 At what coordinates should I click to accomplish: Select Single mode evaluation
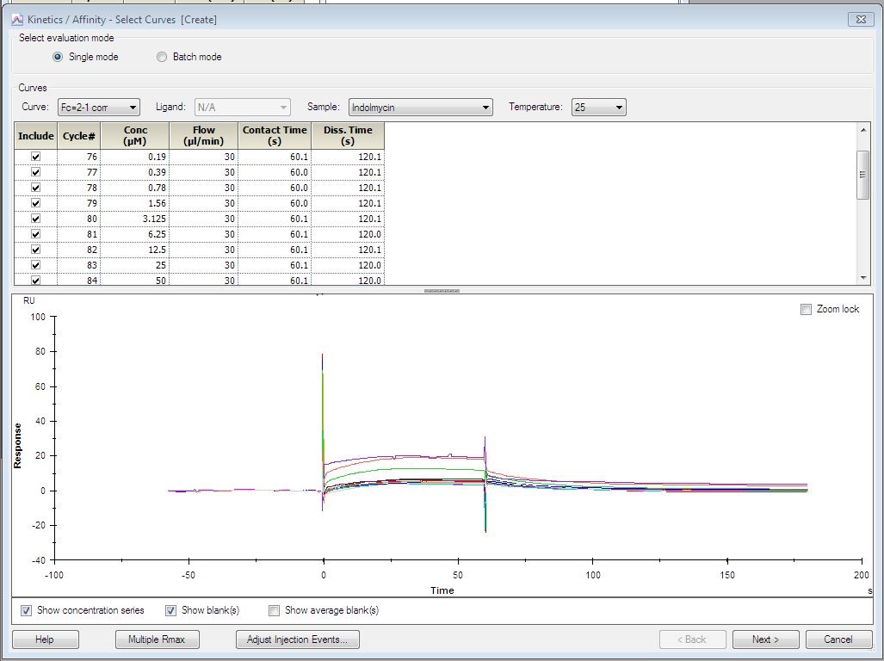click(58, 57)
